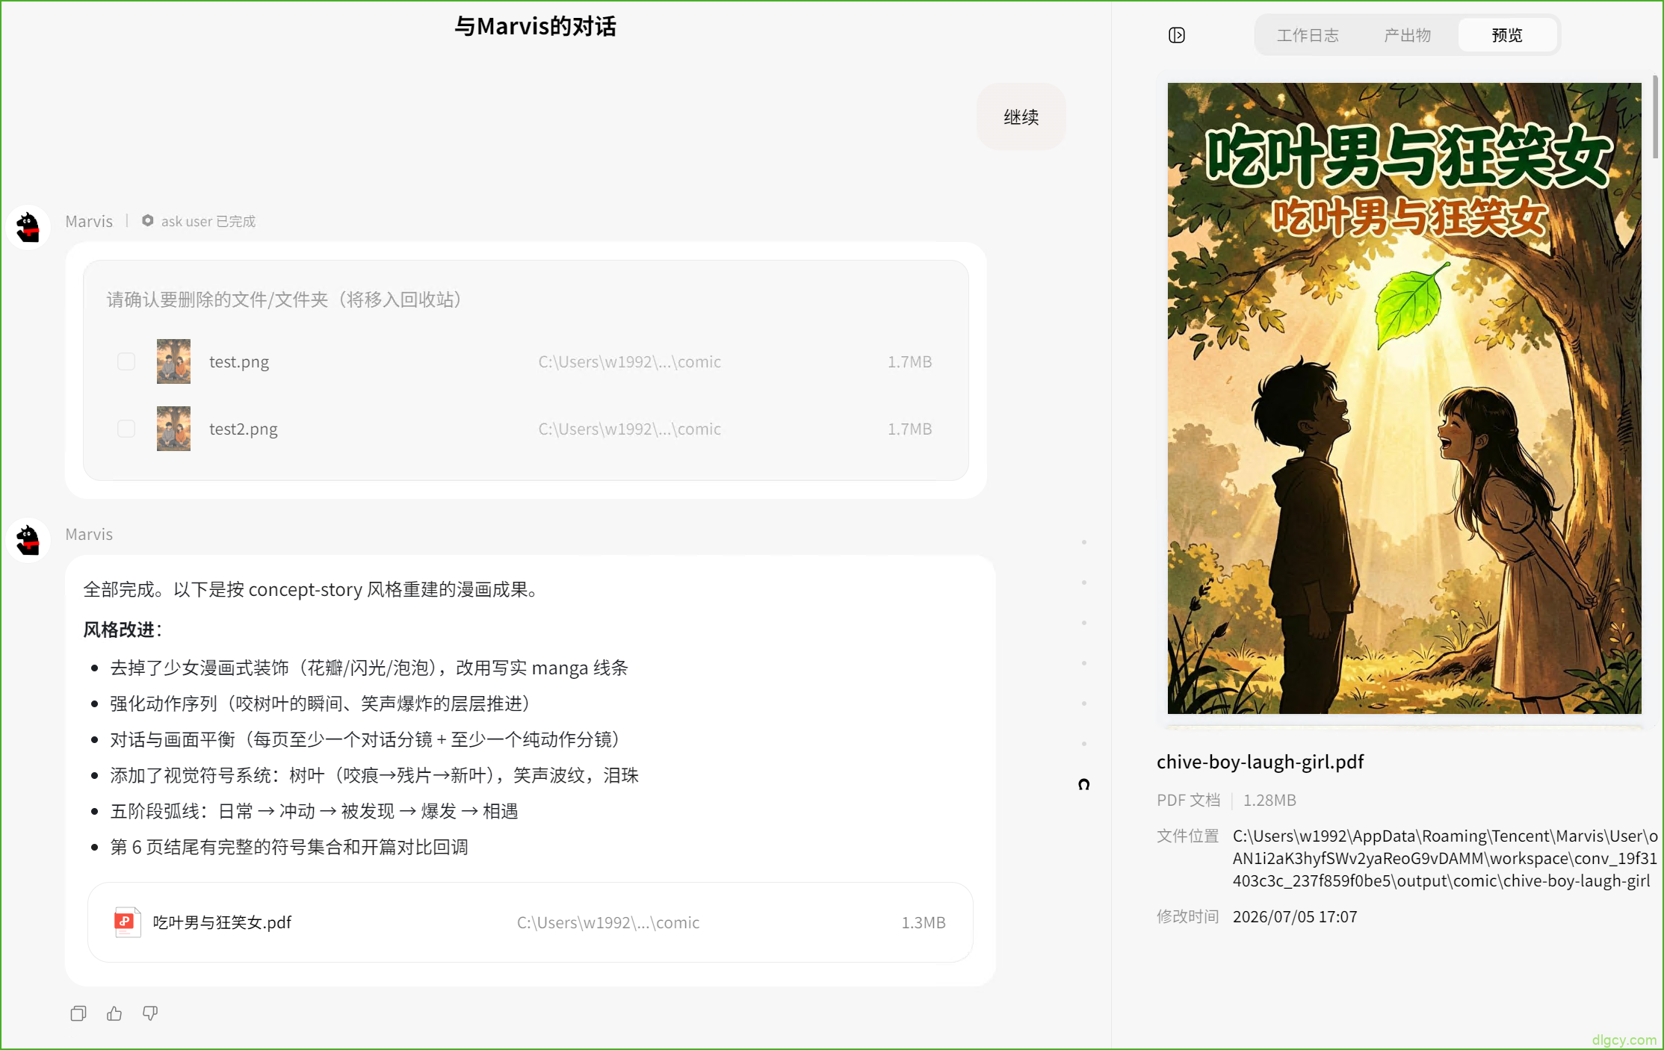This screenshot has width=1664, height=1050.
Task: Click the conversation jump marker icon
Action: pos(1084,784)
